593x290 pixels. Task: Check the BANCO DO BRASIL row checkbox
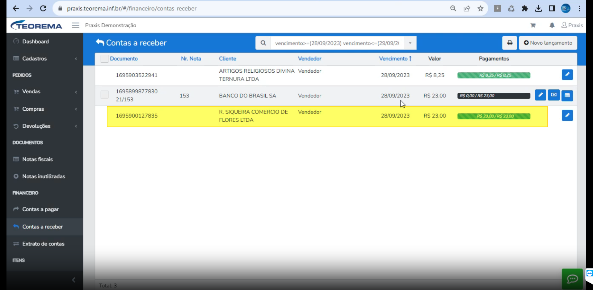104,95
